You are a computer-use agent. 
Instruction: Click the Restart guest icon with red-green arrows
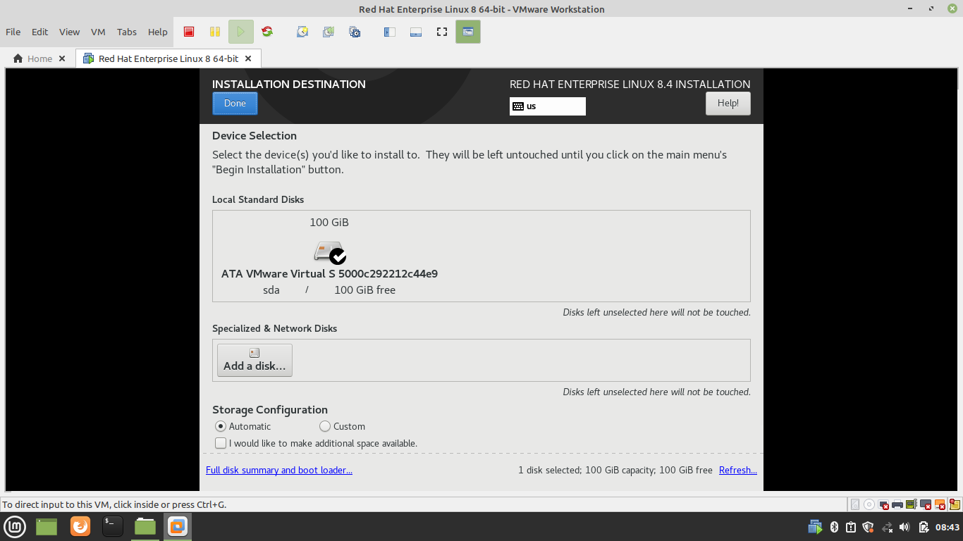tap(267, 32)
